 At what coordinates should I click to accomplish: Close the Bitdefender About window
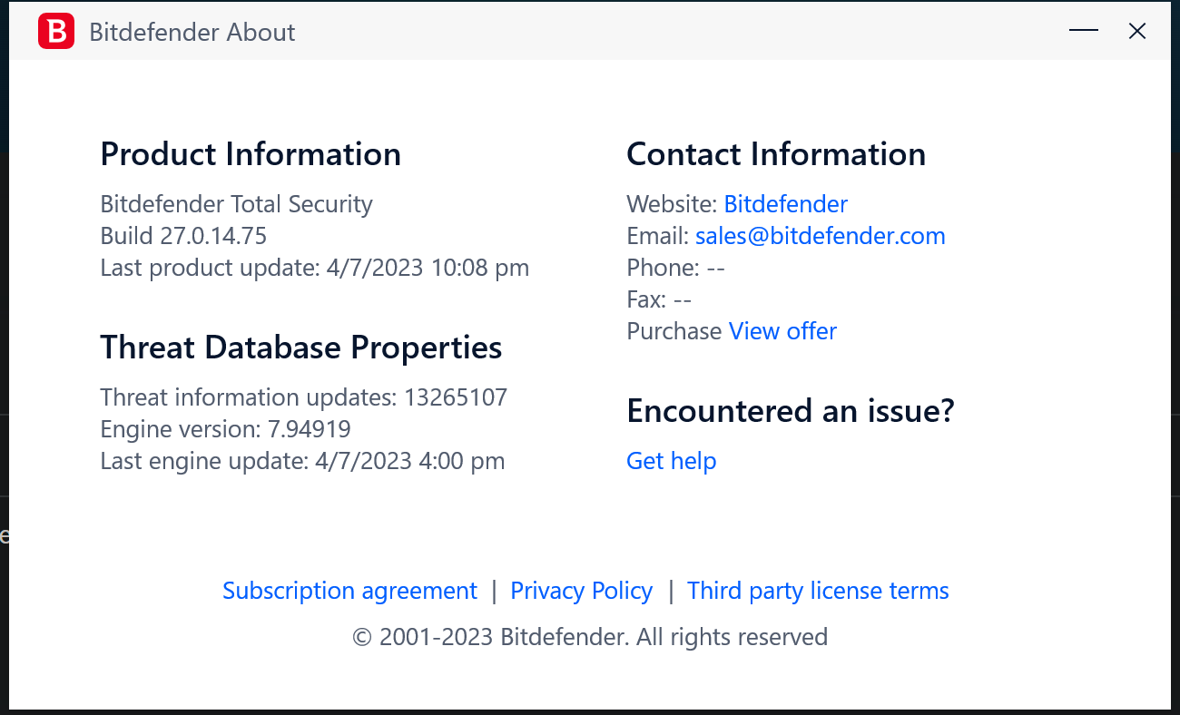[1136, 32]
